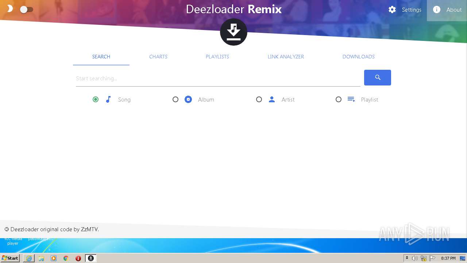The image size is (467, 263).
Task: Select the Song radio button
Action: pos(96,99)
